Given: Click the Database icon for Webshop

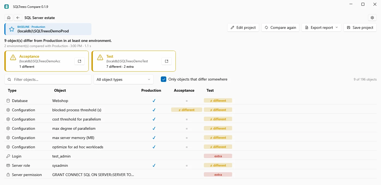Looking at the screenshot, I should click(x=8, y=101).
